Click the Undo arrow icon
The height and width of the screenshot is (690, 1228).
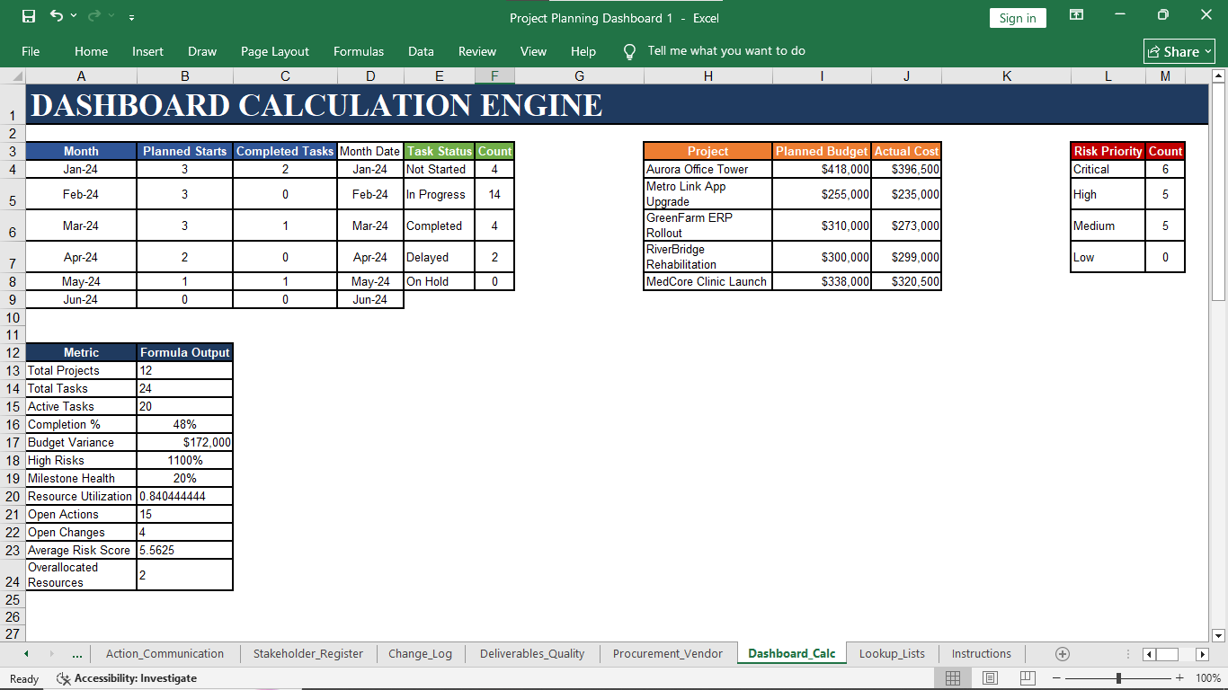point(57,16)
